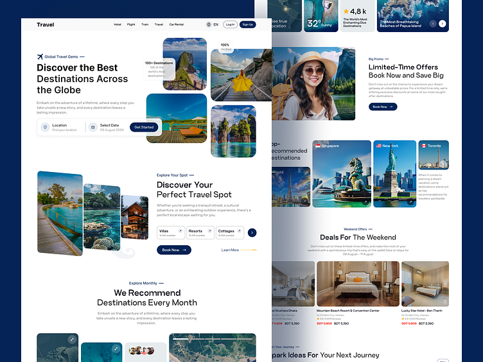Click the 100% Verified badge
Screen dimensions: 483x362
(226, 47)
